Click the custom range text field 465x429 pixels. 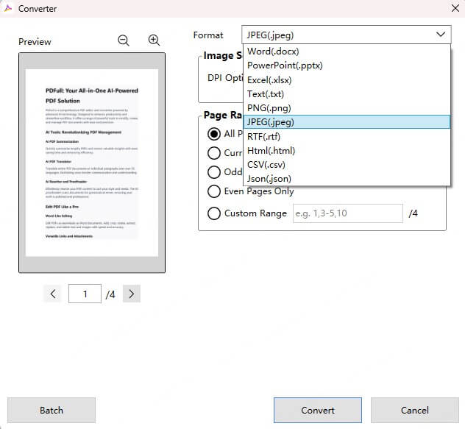click(x=347, y=213)
